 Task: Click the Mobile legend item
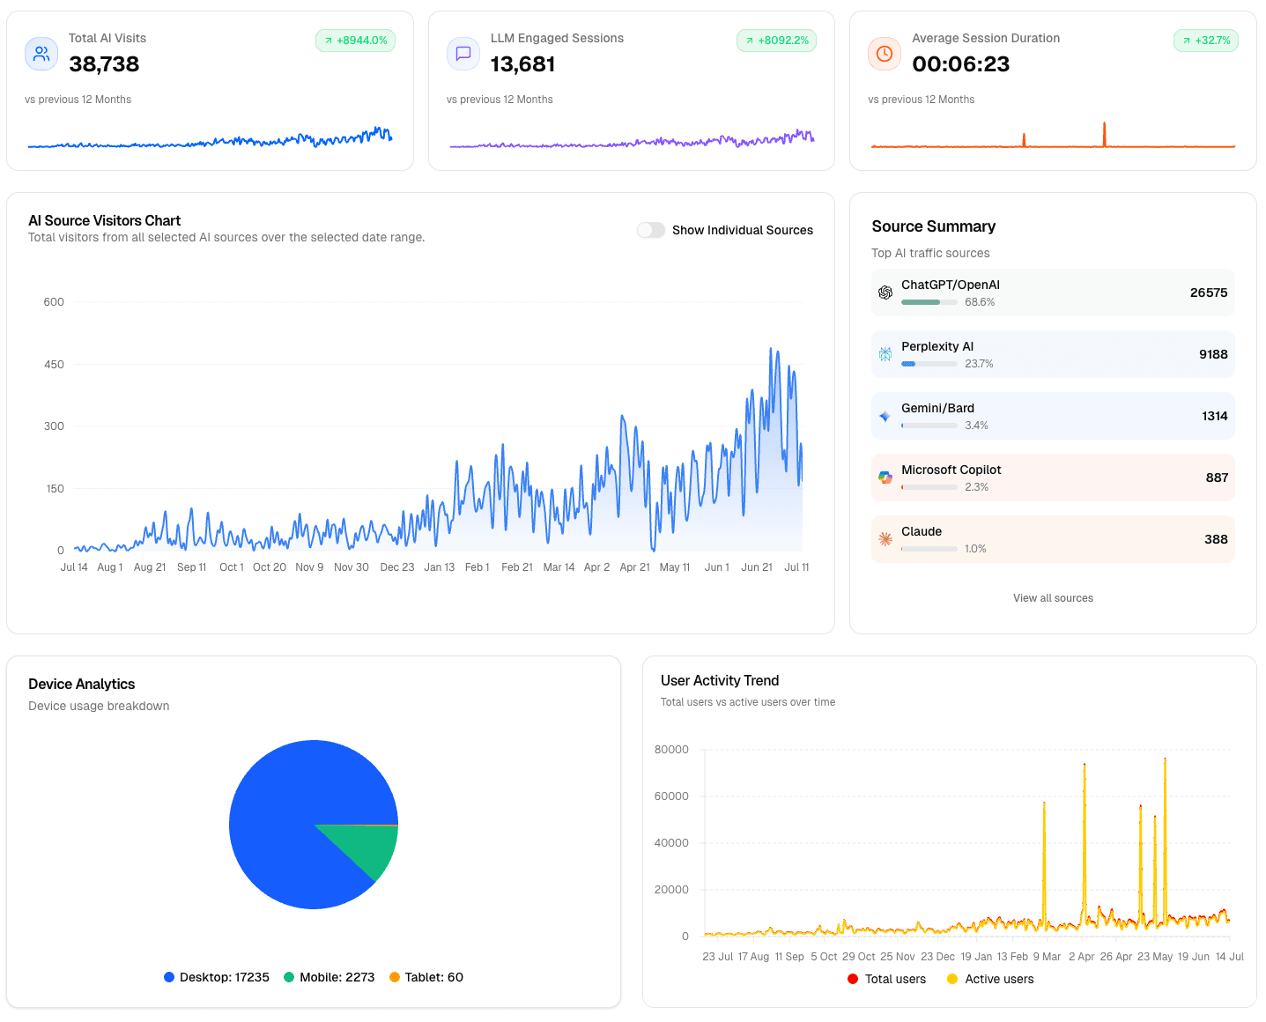[329, 977]
